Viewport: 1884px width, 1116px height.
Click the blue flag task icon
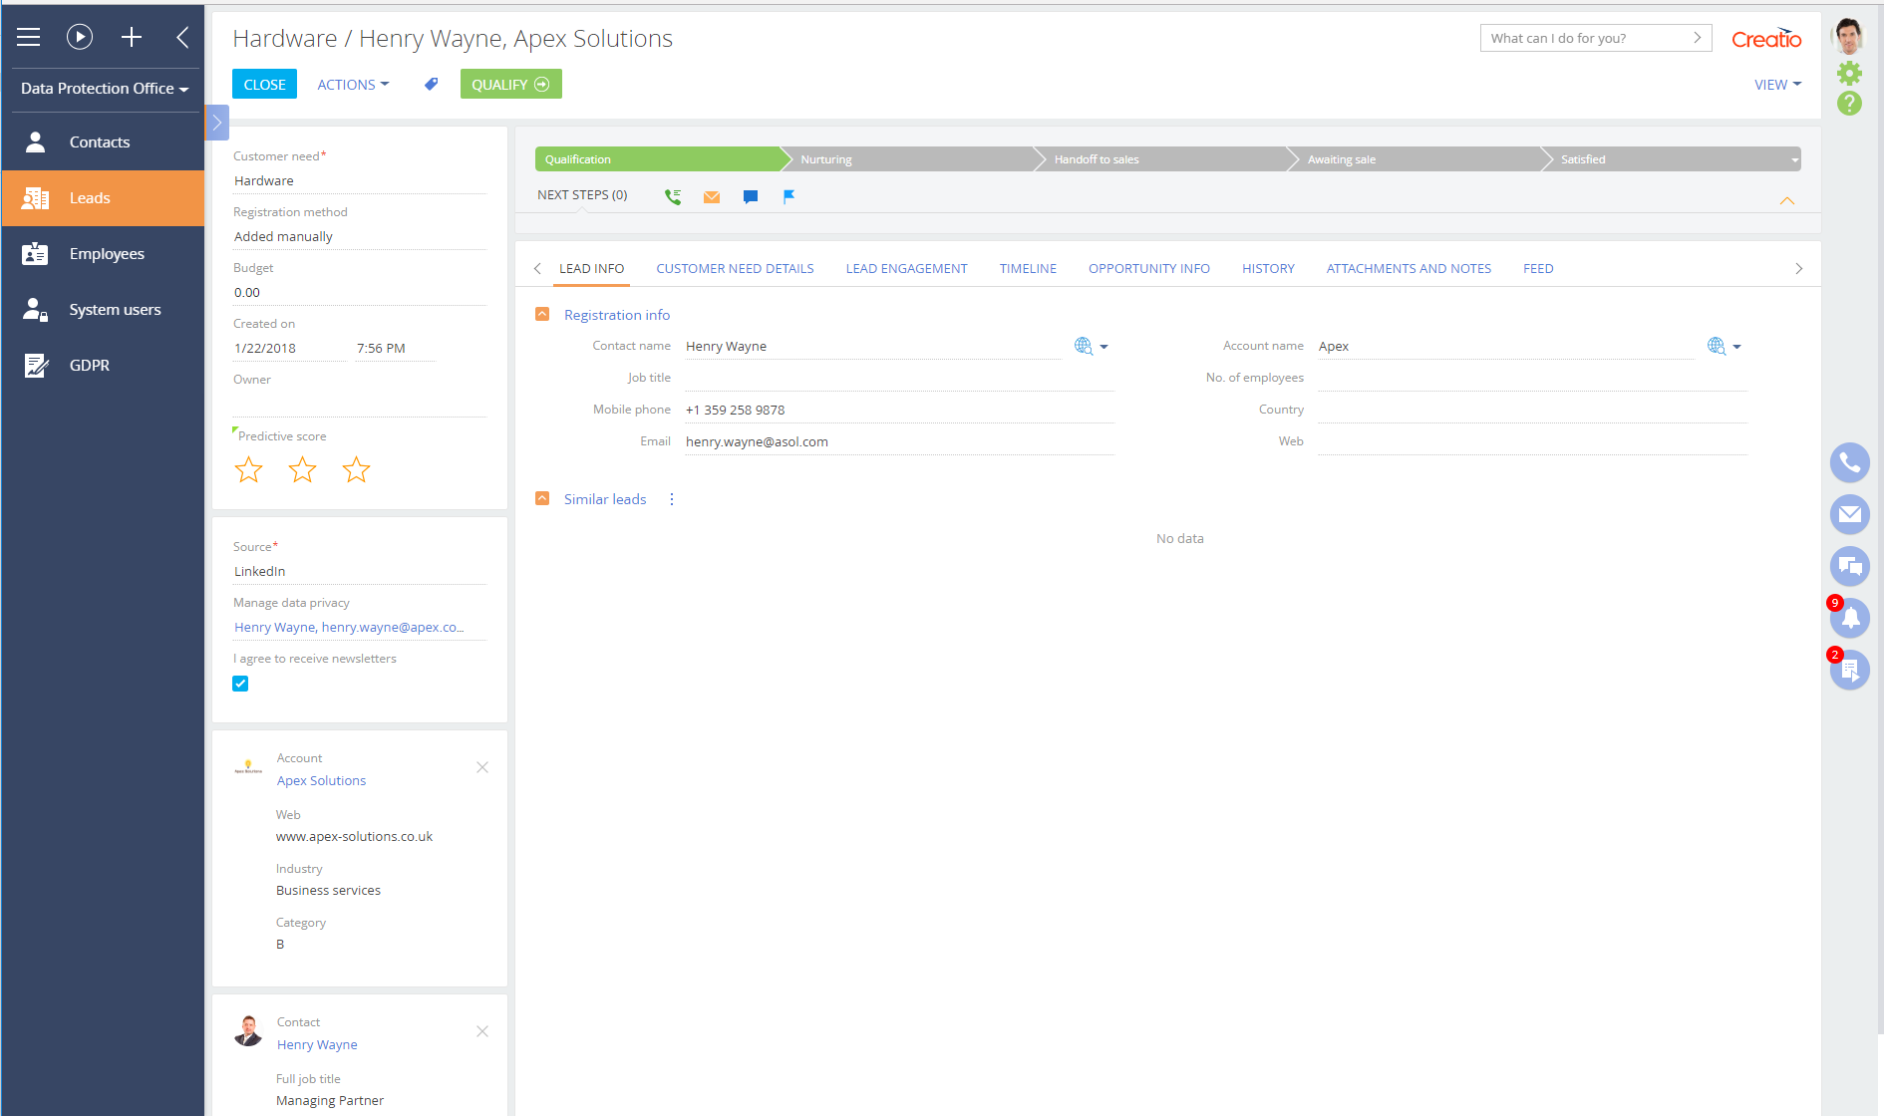pos(788,196)
